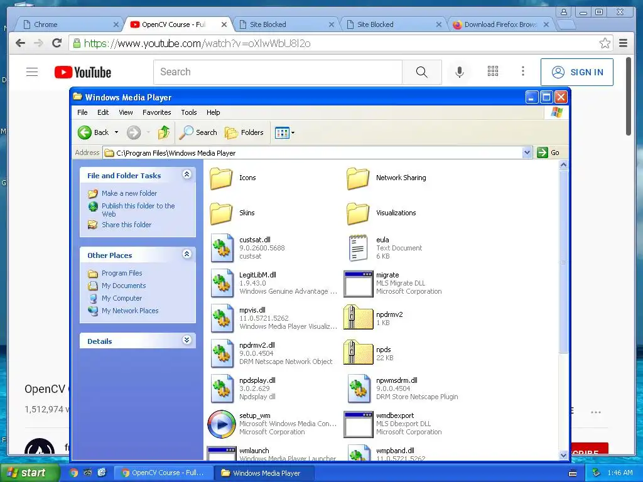Open Search in Explorer toolbar
The image size is (643, 482).
(198, 132)
